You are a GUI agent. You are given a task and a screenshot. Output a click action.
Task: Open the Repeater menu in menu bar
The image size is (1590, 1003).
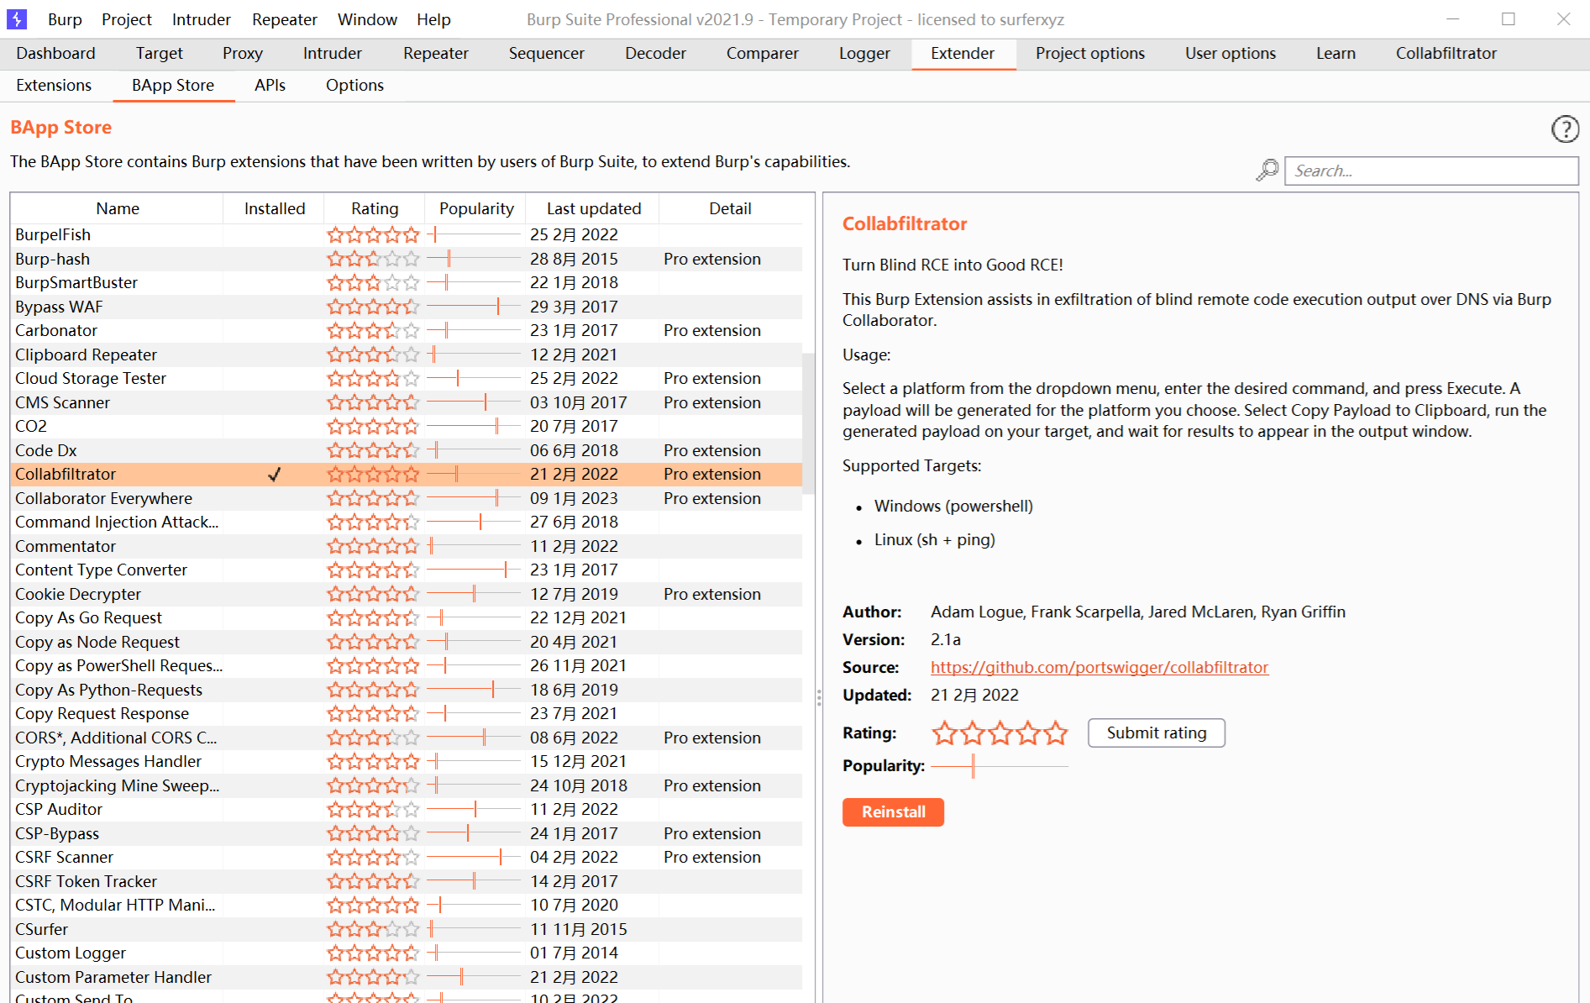pos(284,19)
